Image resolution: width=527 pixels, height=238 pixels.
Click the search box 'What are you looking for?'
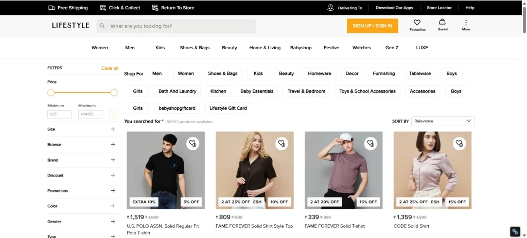coord(176,26)
